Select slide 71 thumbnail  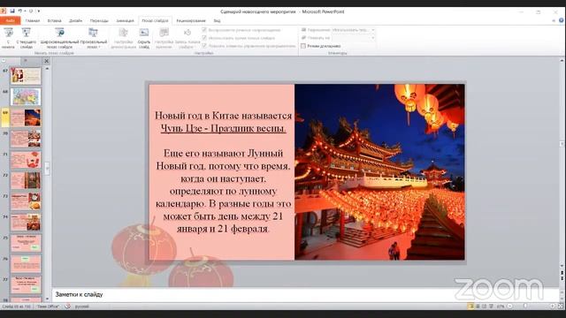coord(26,159)
